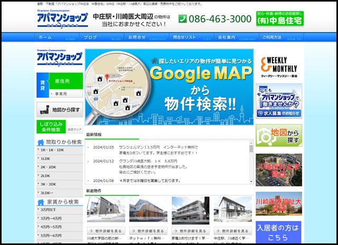338x245 pixels.
Task: Filter by 1LDK layout
Action: (x=60, y=159)
